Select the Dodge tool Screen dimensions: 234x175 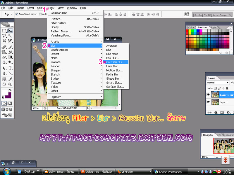click(10, 62)
